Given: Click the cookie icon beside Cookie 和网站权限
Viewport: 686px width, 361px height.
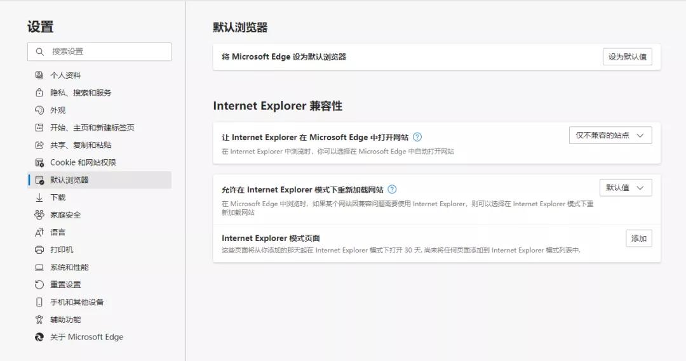Looking at the screenshot, I should pyautogui.click(x=39, y=162).
